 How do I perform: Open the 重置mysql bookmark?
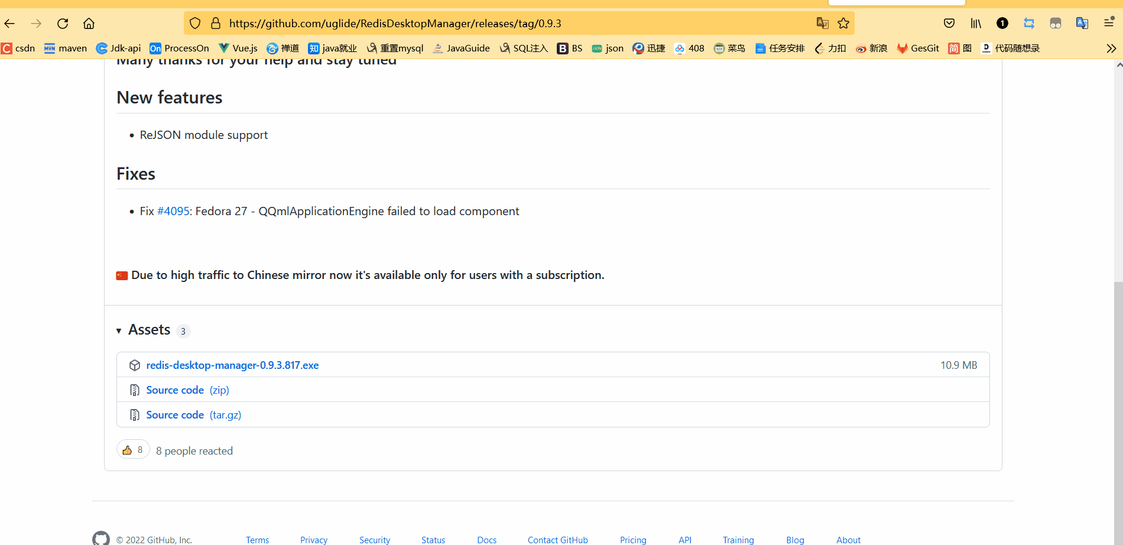tap(395, 48)
